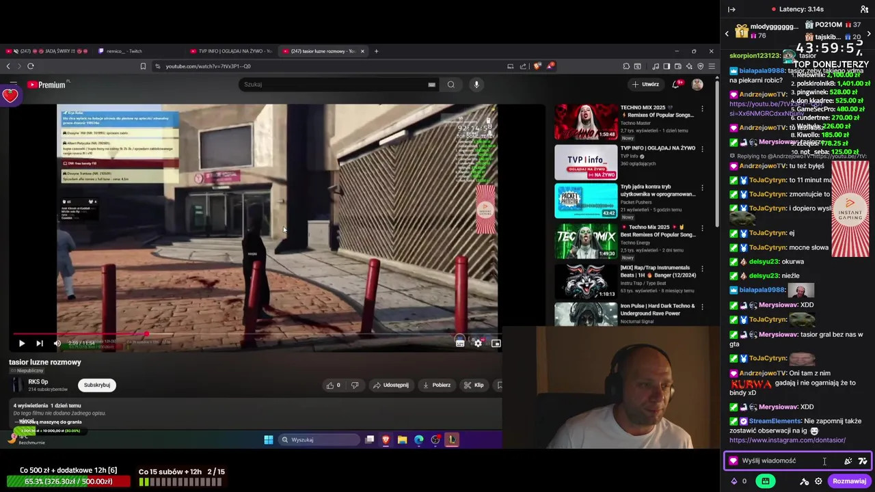Viewport: 875px width, 492px height.
Task: Switch to the JADĄ ŚWIRY browser tab
Action: pyautogui.click(x=48, y=51)
